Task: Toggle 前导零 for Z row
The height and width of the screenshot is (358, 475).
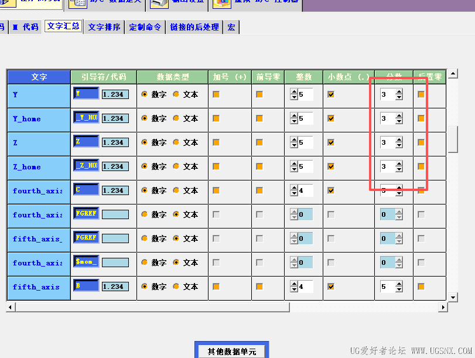Action: [x=259, y=142]
